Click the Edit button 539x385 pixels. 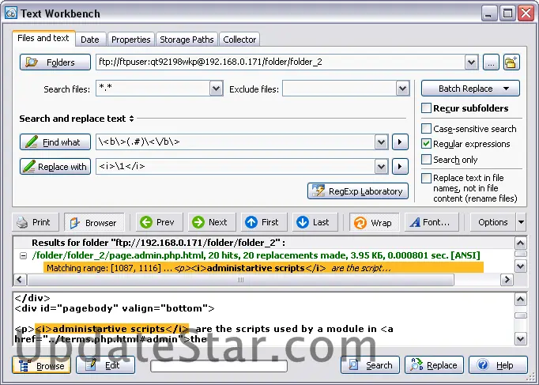tap(106, 365)
